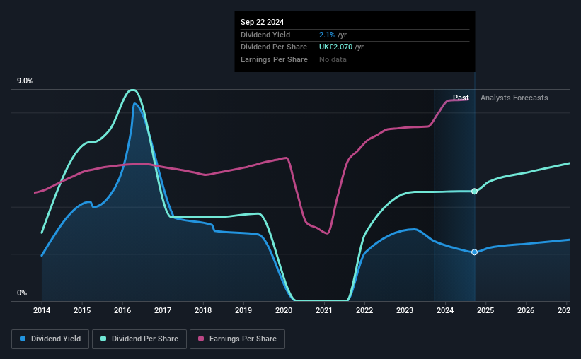Click the 9.0% y-axis label
This screenshot has height=359, width=581.
pos(25,81)
